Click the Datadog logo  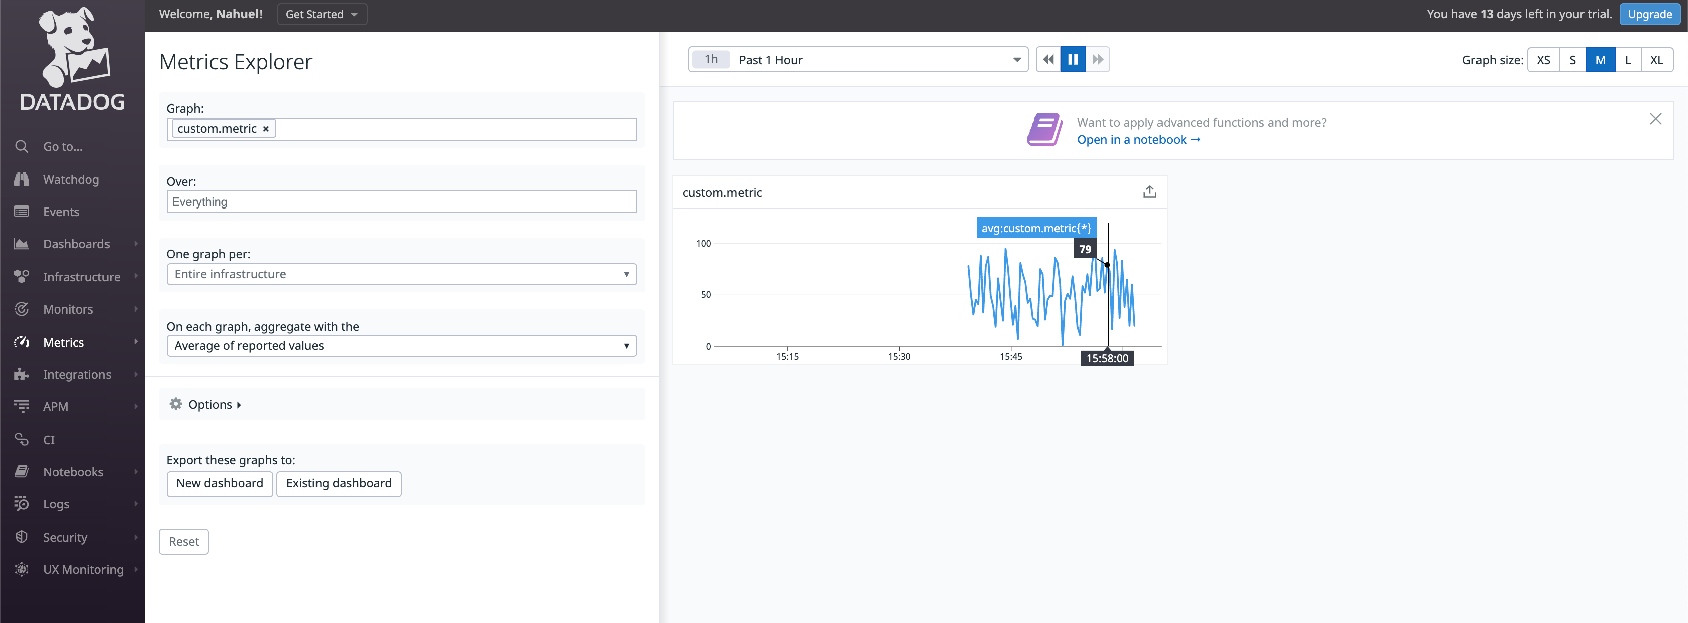pos(72,58)
